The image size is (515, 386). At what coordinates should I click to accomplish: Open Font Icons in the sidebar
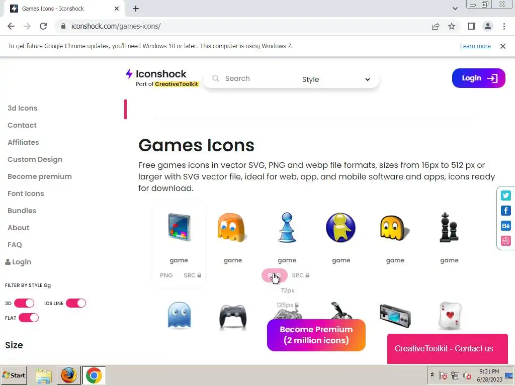coord(26,194)
